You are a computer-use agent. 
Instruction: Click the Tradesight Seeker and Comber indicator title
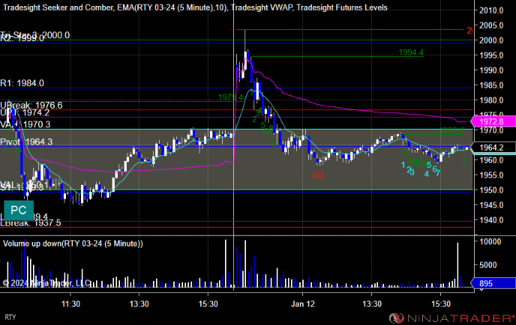[58, 7]
